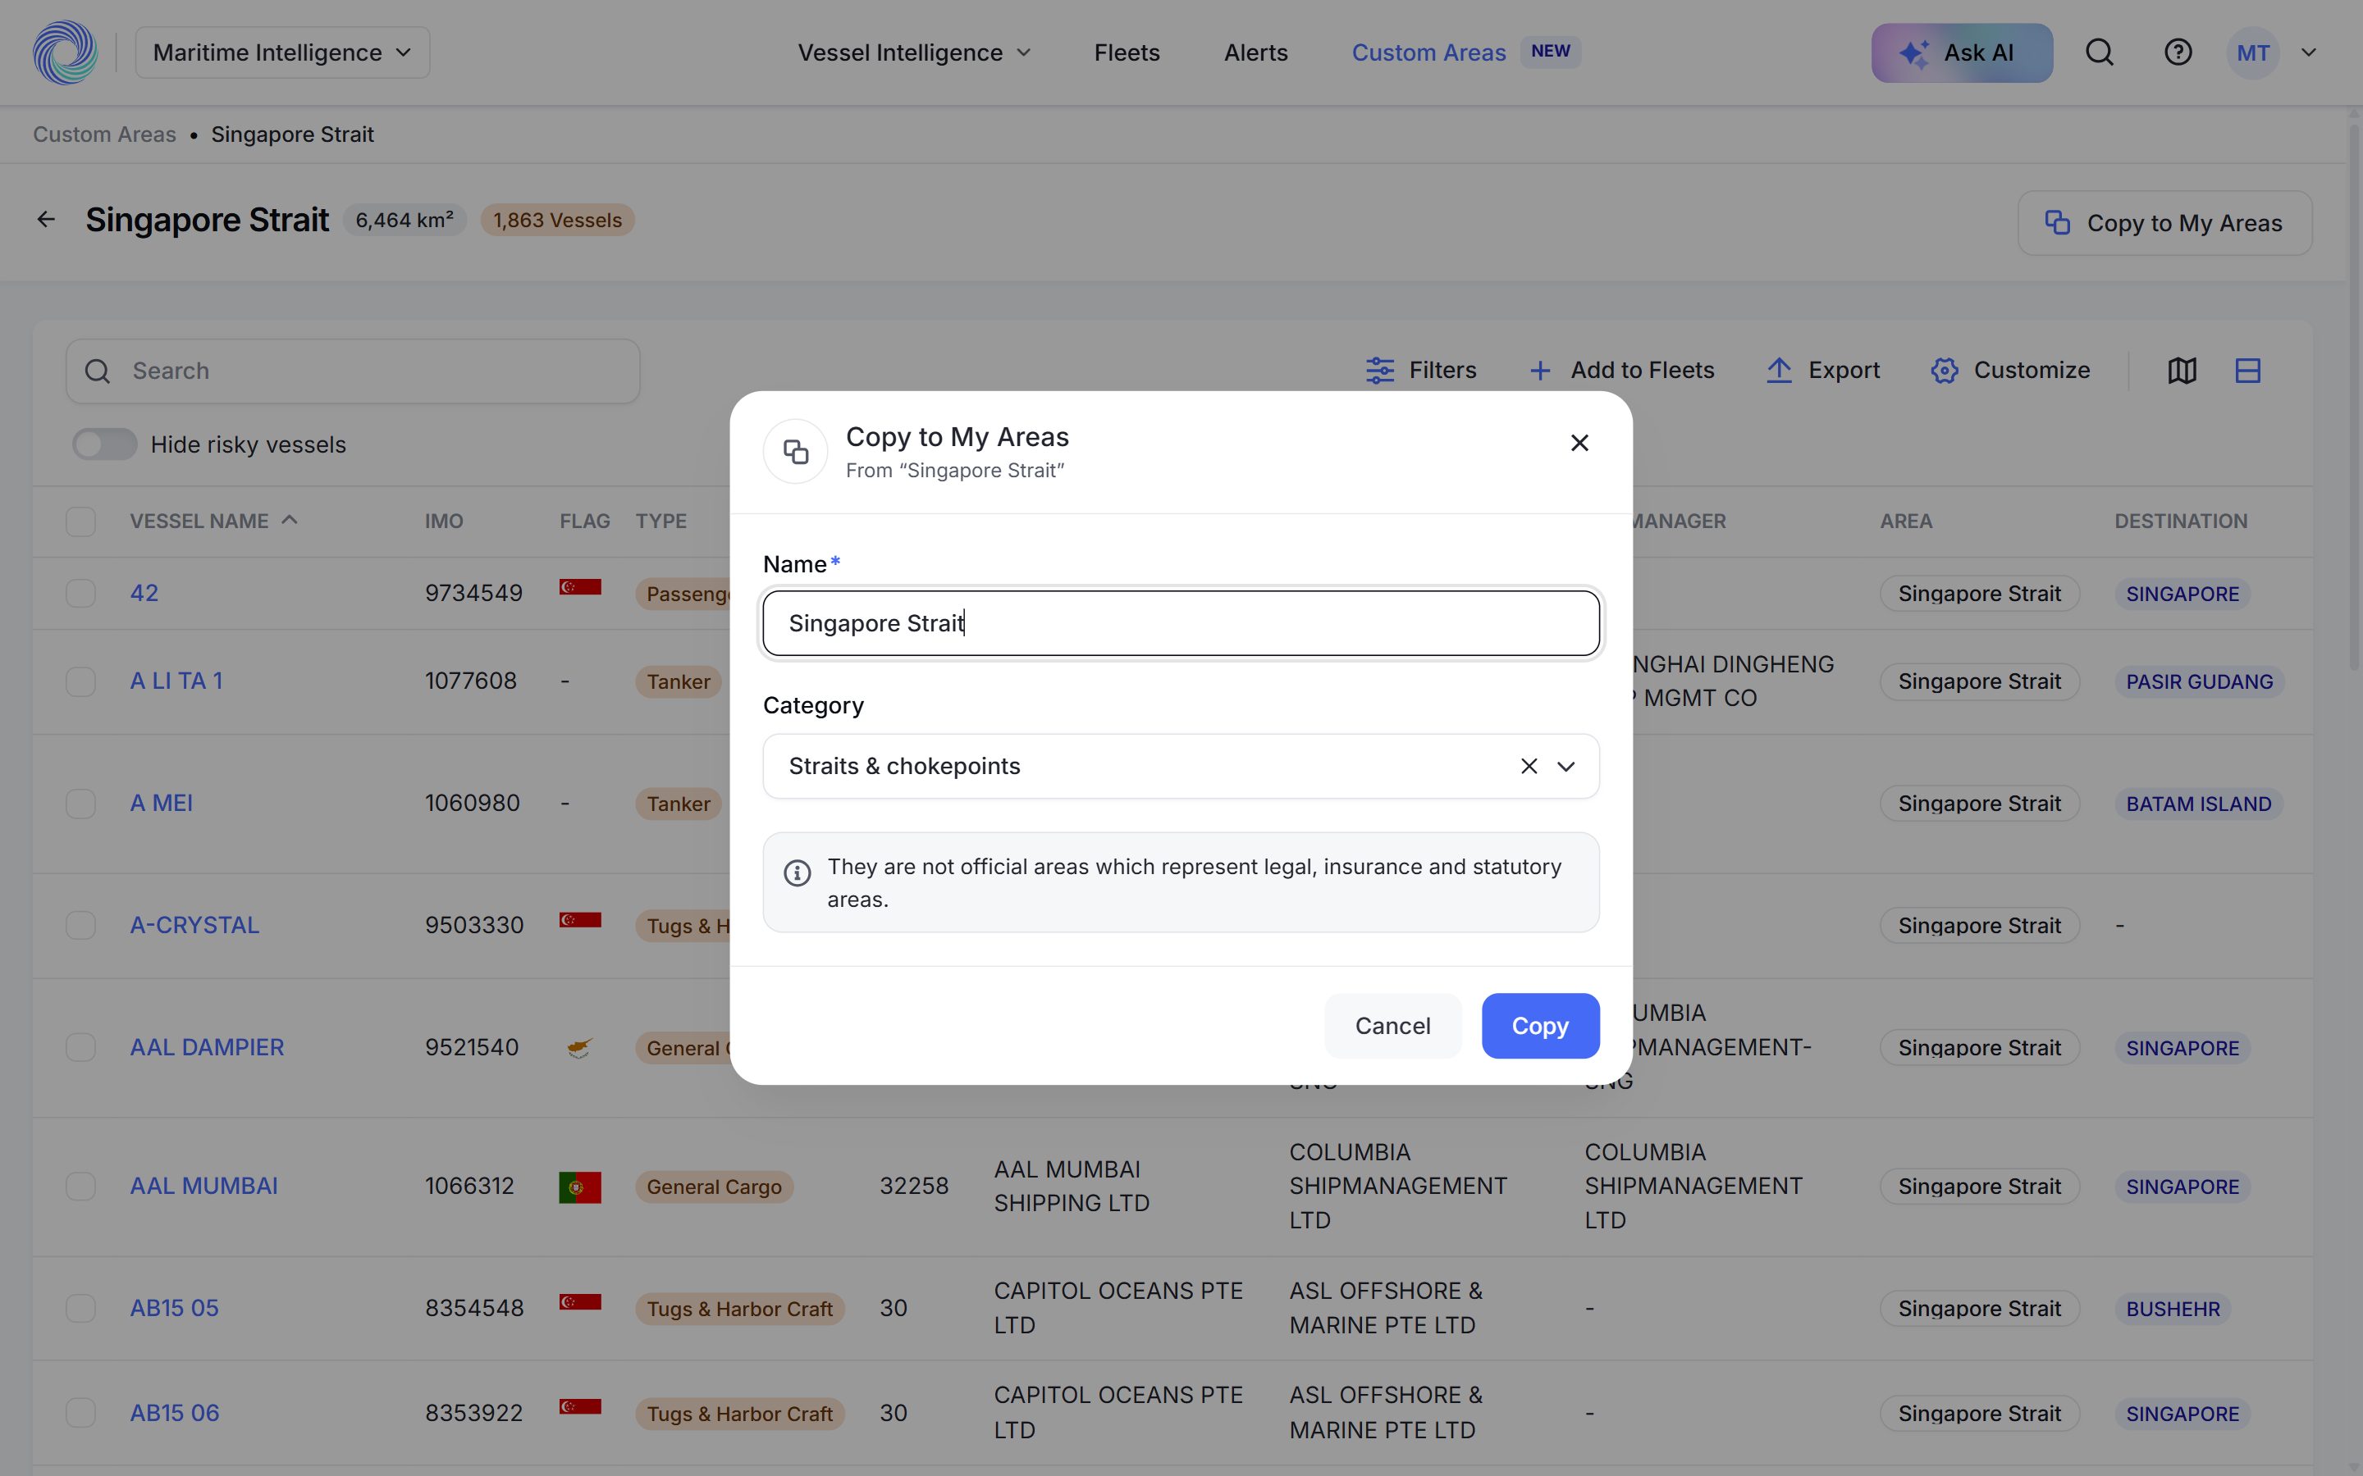Click the info icon in notice box
Screen dimensions: 2363x1476
click(x=797, y=872)
